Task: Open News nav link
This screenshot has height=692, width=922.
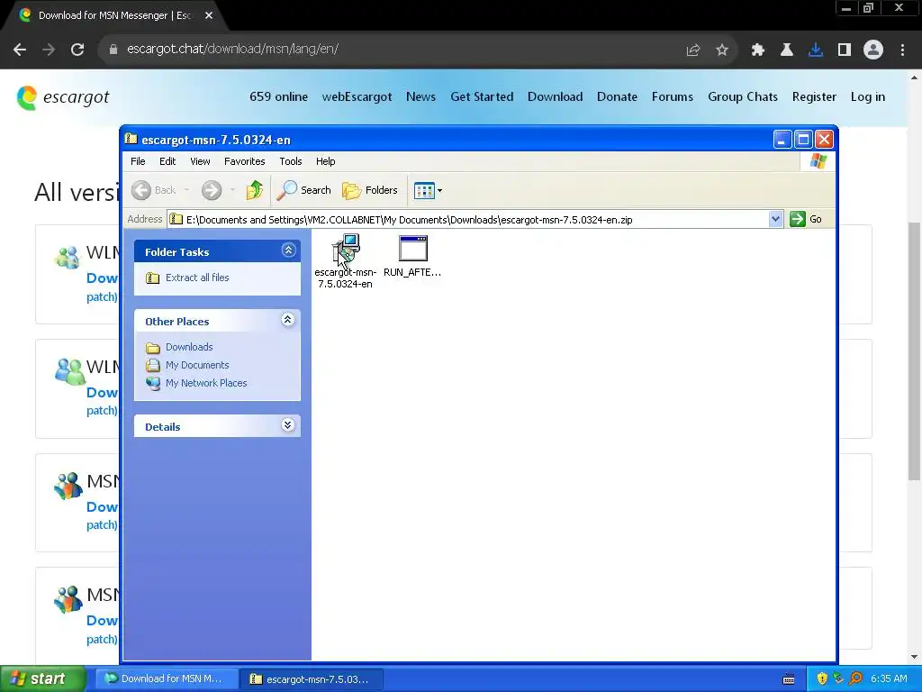Action: click(x=421, y=97)
